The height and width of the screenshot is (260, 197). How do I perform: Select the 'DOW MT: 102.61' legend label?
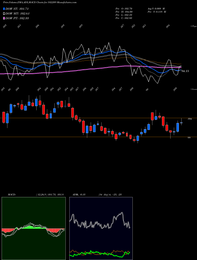tap(17, 13)
